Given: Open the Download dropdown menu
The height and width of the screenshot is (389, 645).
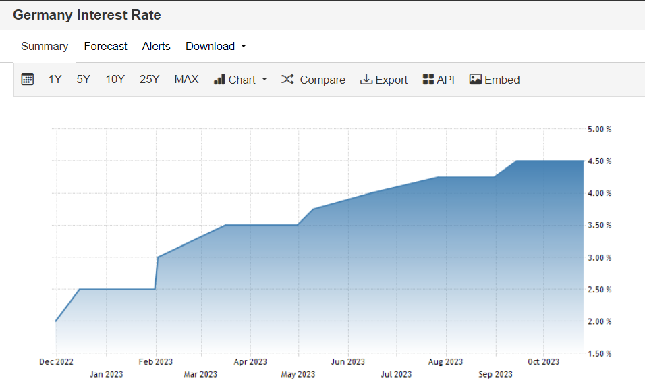Looking at the screenshot, I should pyautogui.click(x=216, y=46).
